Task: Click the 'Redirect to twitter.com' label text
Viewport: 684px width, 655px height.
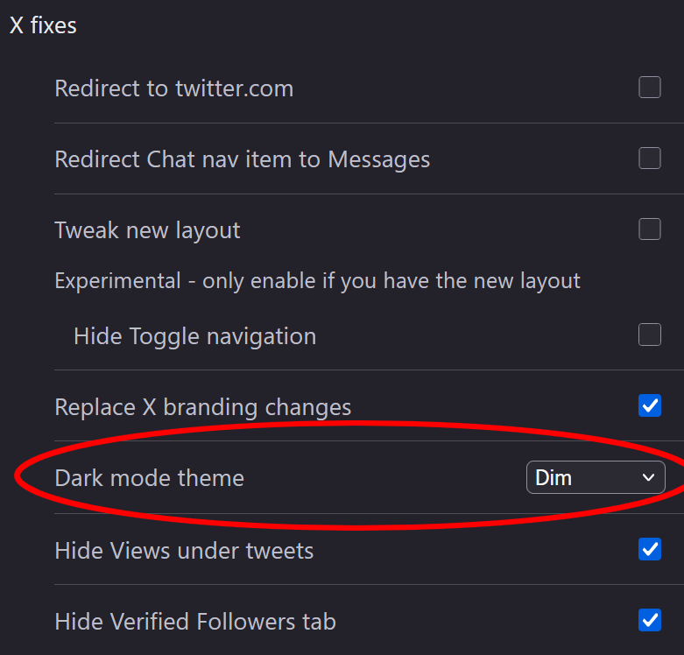Action: 173,88
